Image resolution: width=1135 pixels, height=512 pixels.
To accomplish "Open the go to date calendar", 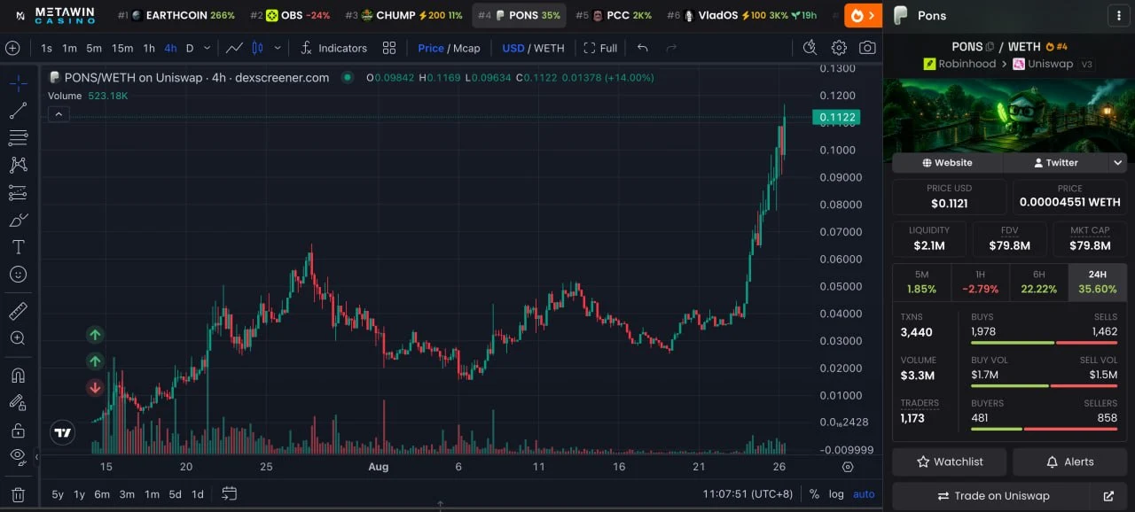I will pyautogui.click(x=230, y=493).
